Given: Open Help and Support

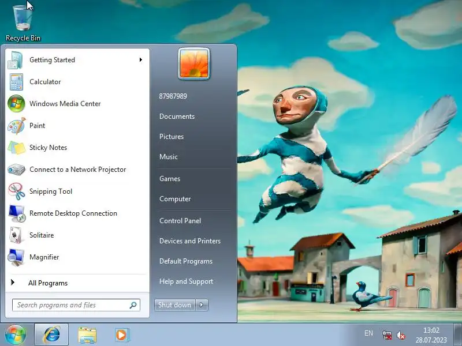Looking at the screenshot, I should [x=186, y=281].
